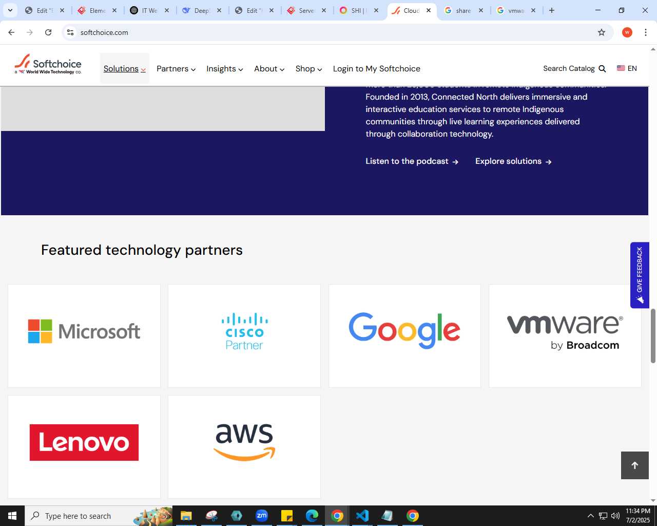Click the volume icon in system tray
This screenshot has width=657, height=526.
point(615,516)
